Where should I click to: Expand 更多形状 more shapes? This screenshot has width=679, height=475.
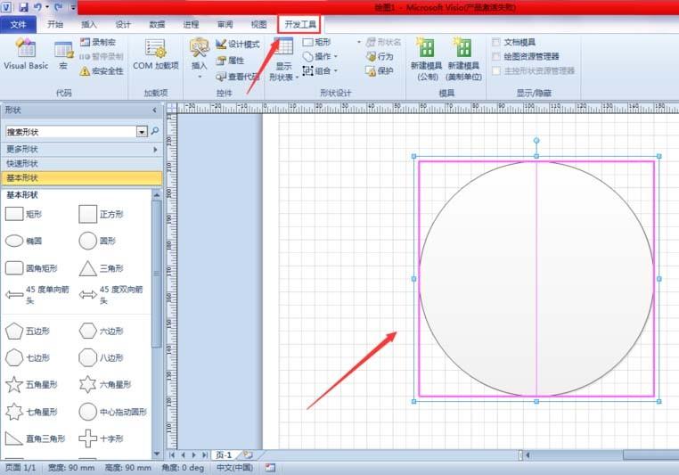pos(81,149)
